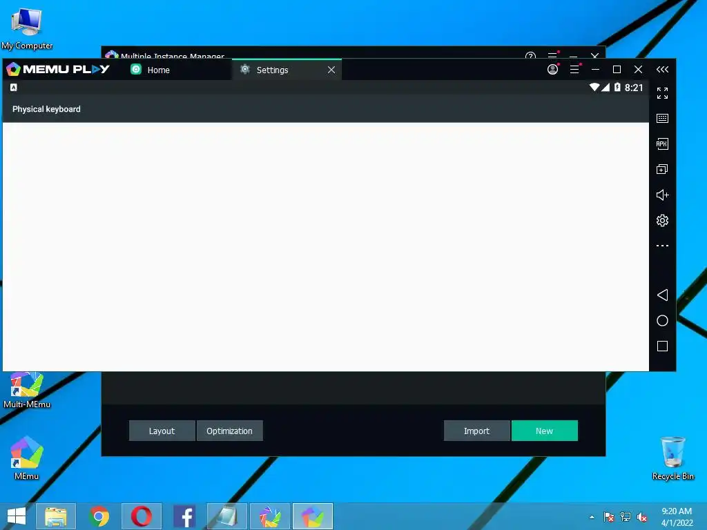Tap the Android Back triangle button
The height and width of the screenshot is (530, 707).
pos(662,295)
